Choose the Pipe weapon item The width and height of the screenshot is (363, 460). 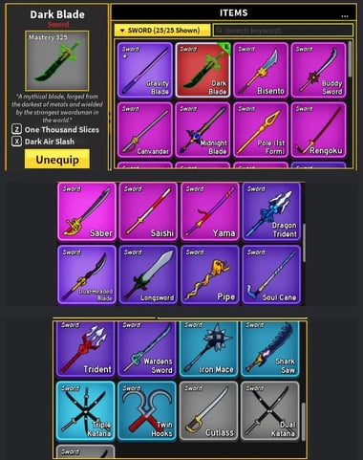pyautogui.click(x=210, y=274)
